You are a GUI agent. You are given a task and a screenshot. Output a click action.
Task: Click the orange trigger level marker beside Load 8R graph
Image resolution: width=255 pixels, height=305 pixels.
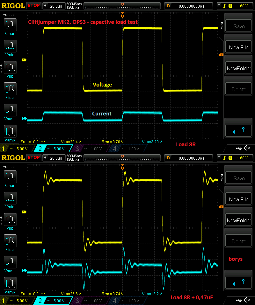(x=221, y=55)
